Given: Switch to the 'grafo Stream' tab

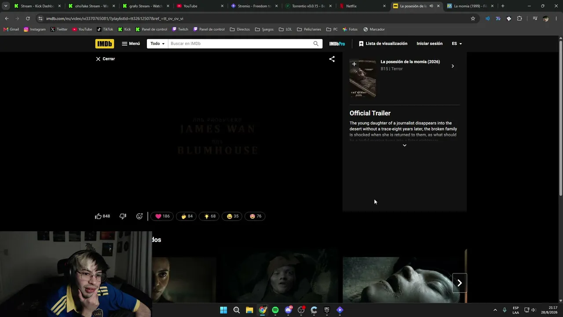Looking at the screenshot, I should (x=146, y=6).
